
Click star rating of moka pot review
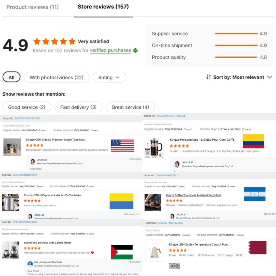pyautogui.click(x=35, y=145)
